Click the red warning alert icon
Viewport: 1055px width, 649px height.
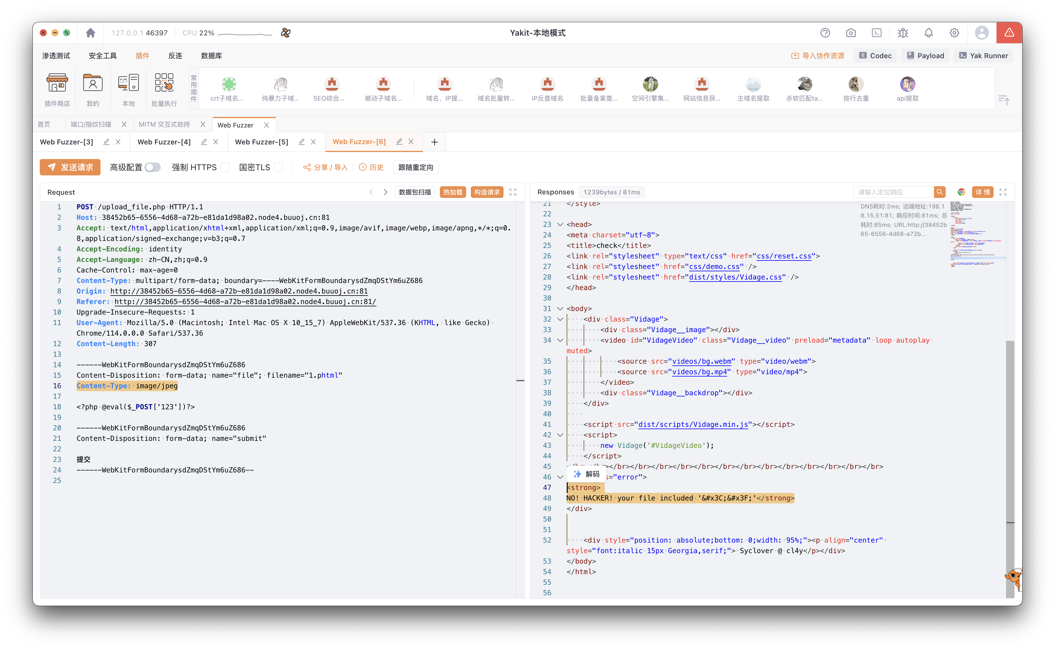[x=1009, y=33]
